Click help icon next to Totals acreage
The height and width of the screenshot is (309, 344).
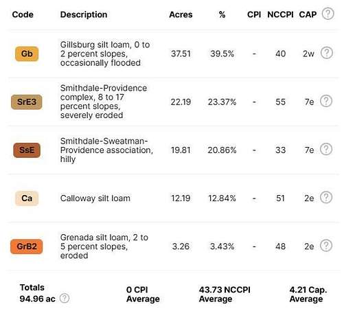coord(65,298)
